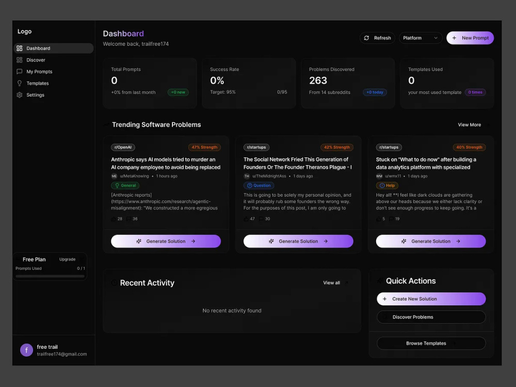
Task: Click the Settings gear icon
Action: (x=20, y=95)
